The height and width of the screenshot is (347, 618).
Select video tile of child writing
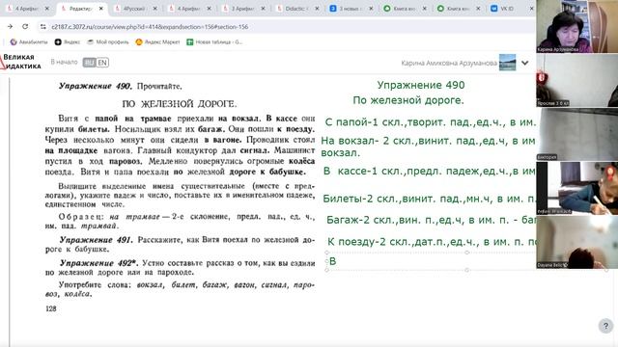coord(577,188)
